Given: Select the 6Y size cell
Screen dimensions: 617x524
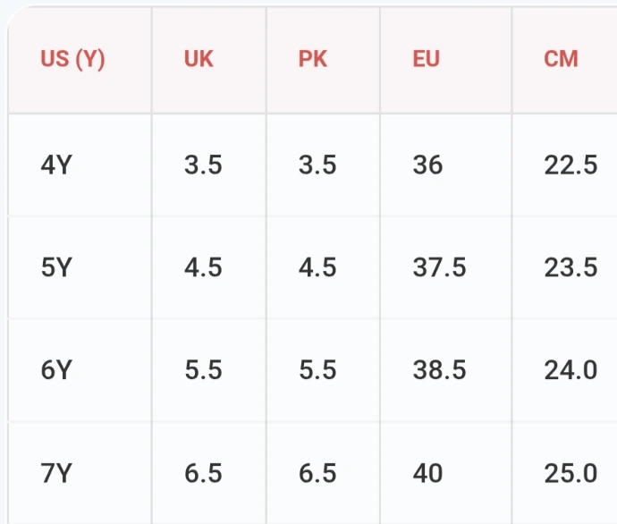Looking at the screenshot, I should tap(55, 370).
